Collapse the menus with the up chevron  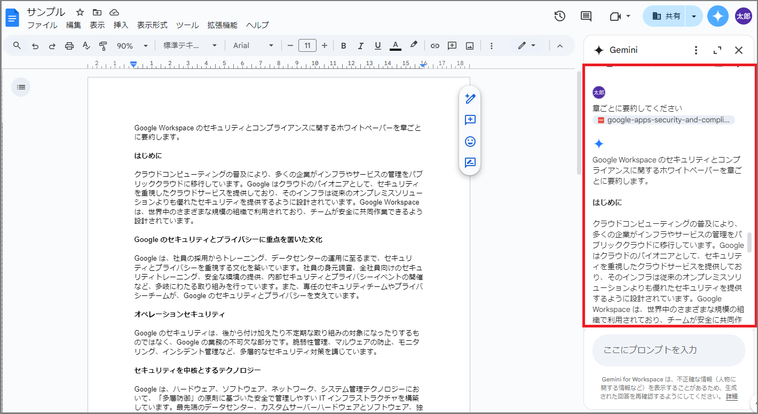[560, 45]
